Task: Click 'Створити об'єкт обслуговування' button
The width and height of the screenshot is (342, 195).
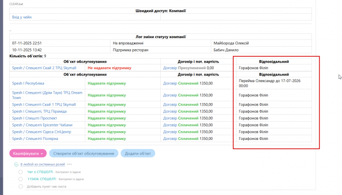Action: [x=84, y=153]
